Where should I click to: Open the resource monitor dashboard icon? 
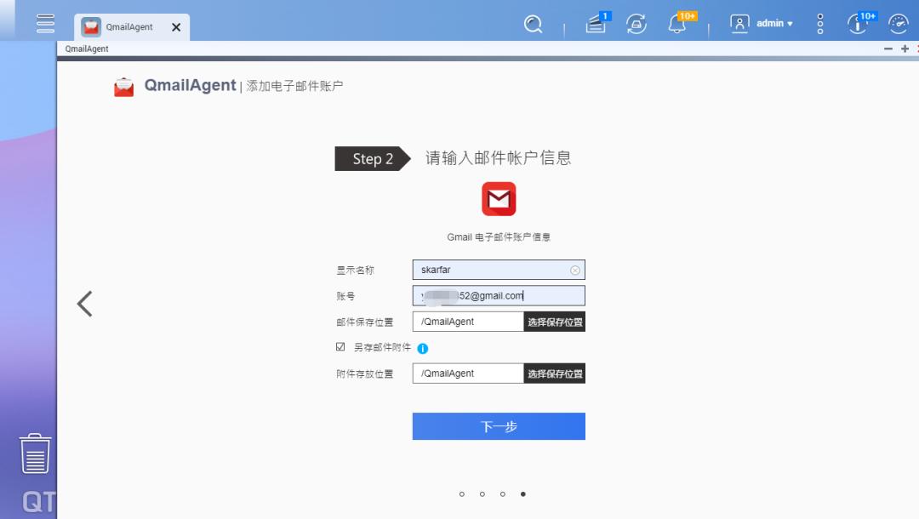point(898,24)
